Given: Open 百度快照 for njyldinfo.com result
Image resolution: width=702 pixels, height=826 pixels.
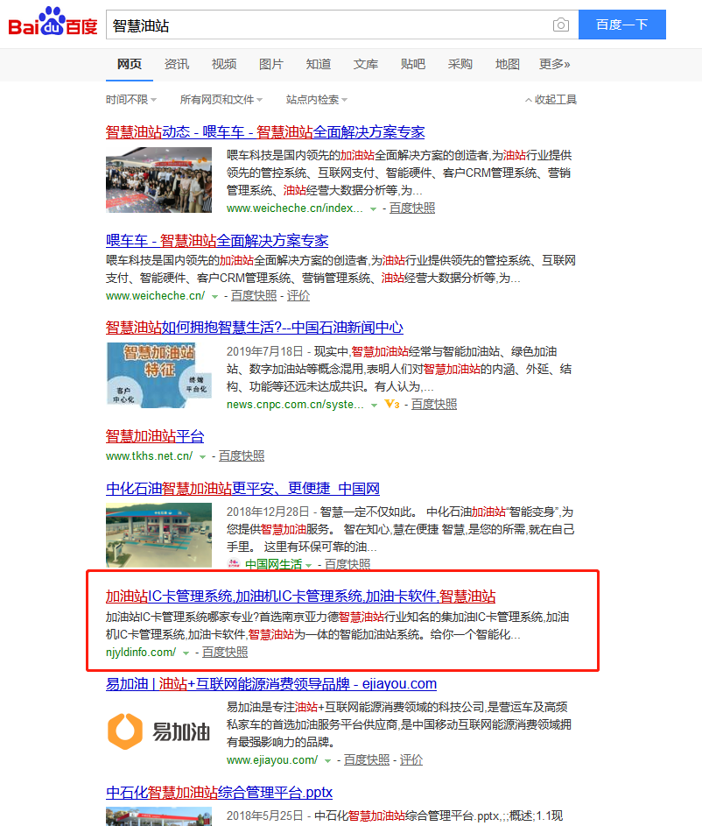Looking at the screenshot, I should (x=225, y=653).
